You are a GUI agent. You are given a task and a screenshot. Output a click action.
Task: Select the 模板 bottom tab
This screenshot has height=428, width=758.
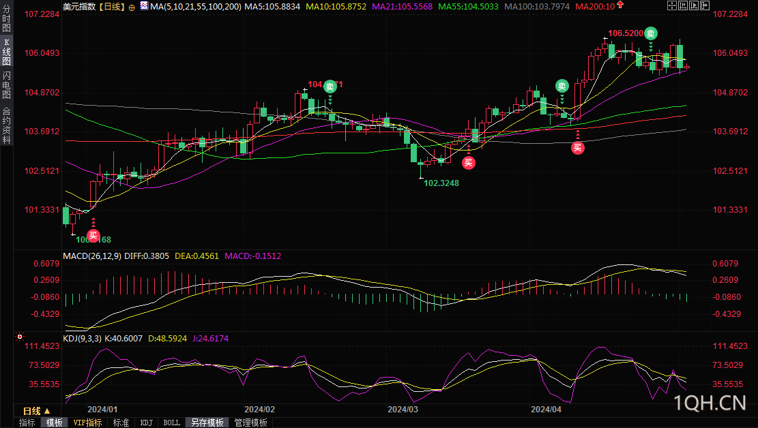(54, 423)
